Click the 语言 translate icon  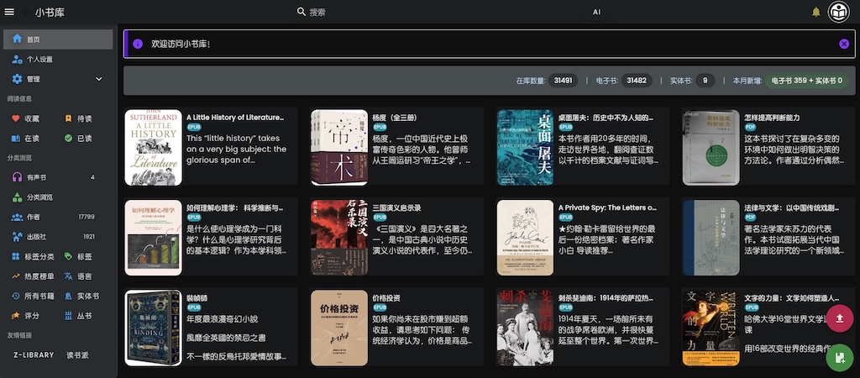[x=68, y=276]
